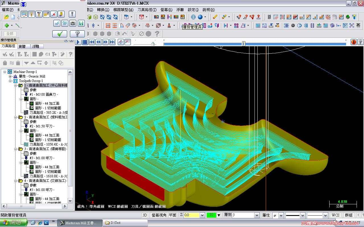364x227 pixels.
Task: Switch to the 實體 tab
Action: [x=22, y=46]
